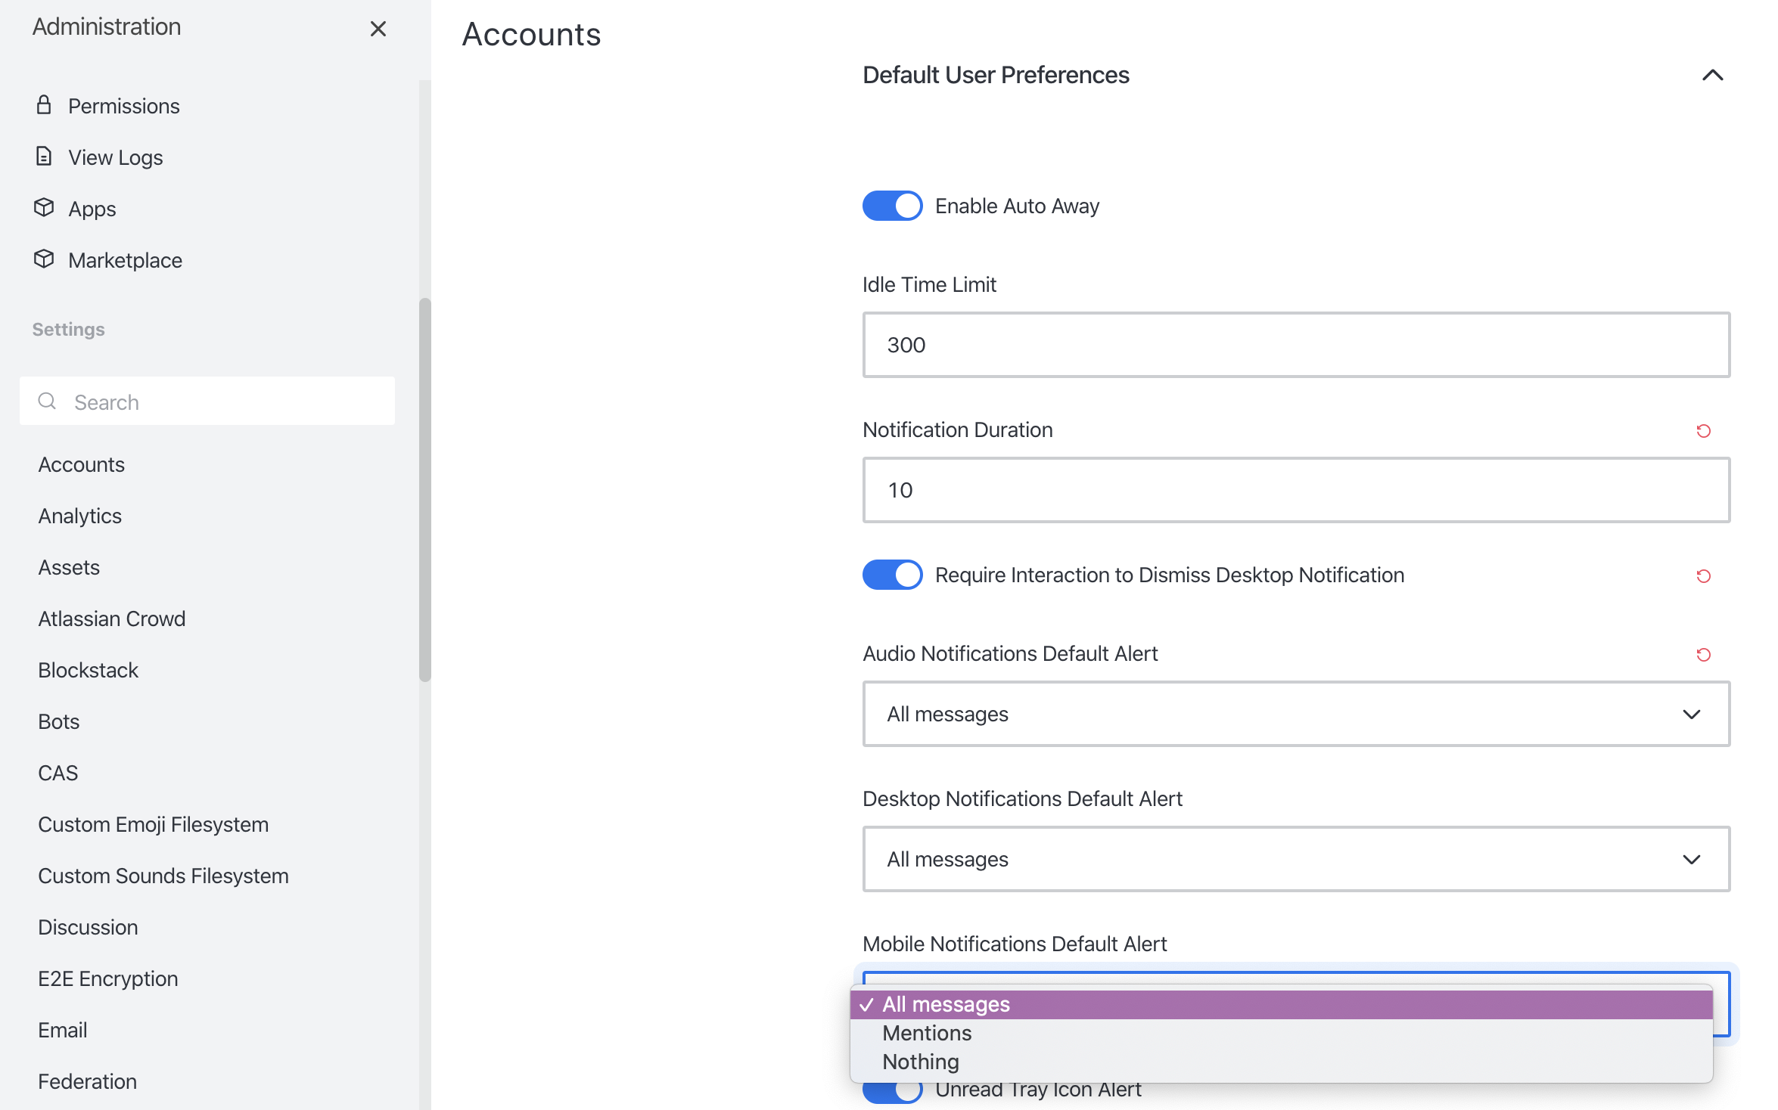Image resolution: width=1778 pixels, height=1110 pixels.
Task: Open the Analytics settings page
Action: 80,516
